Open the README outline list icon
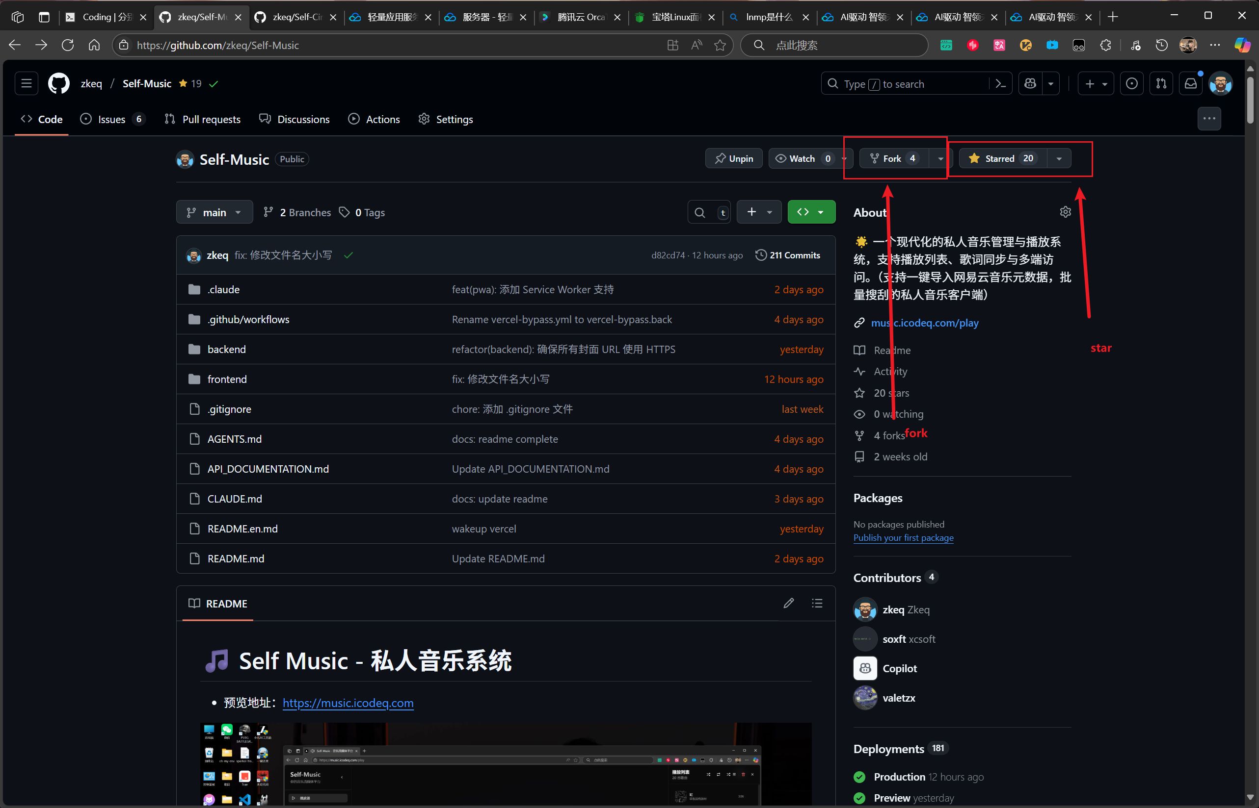Image resolution: width=1259 pixels, height=808 pixels. click(817, 604)
